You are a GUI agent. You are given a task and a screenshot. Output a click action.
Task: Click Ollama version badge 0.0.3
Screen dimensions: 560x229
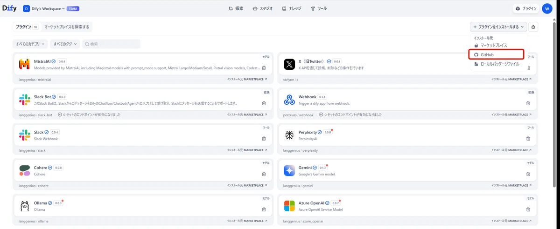pos(58,203)
